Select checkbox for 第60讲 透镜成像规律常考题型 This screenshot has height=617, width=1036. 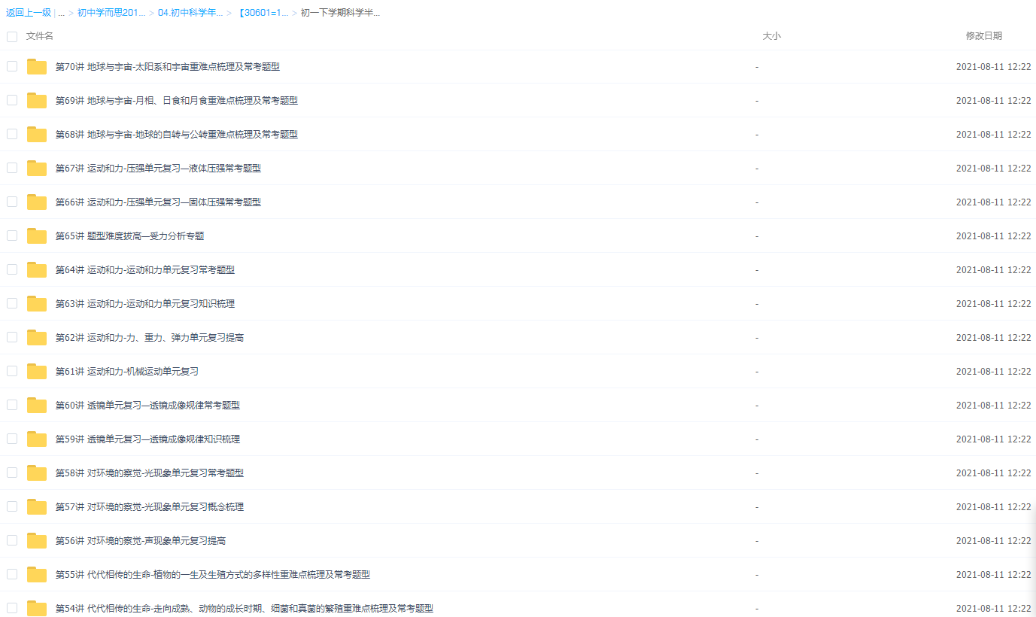point(12,405)
